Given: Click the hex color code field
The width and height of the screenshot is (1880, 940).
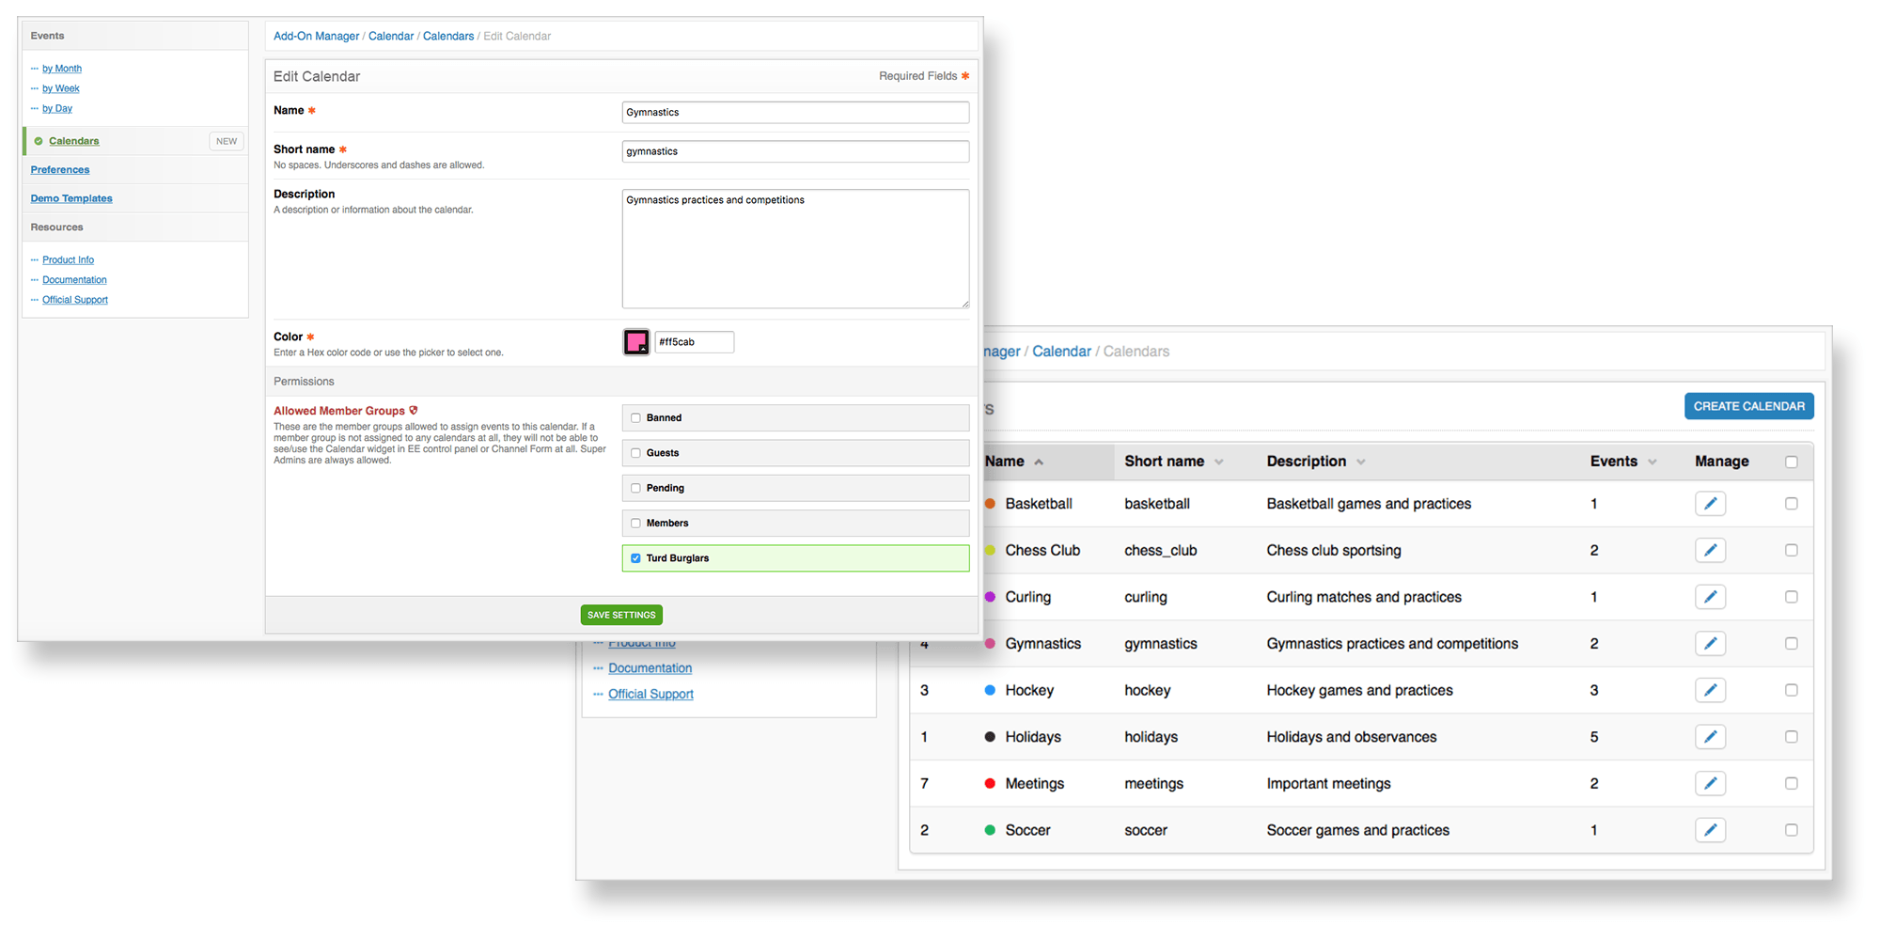Looking at the screenshot, I should [x=694, y=342].
